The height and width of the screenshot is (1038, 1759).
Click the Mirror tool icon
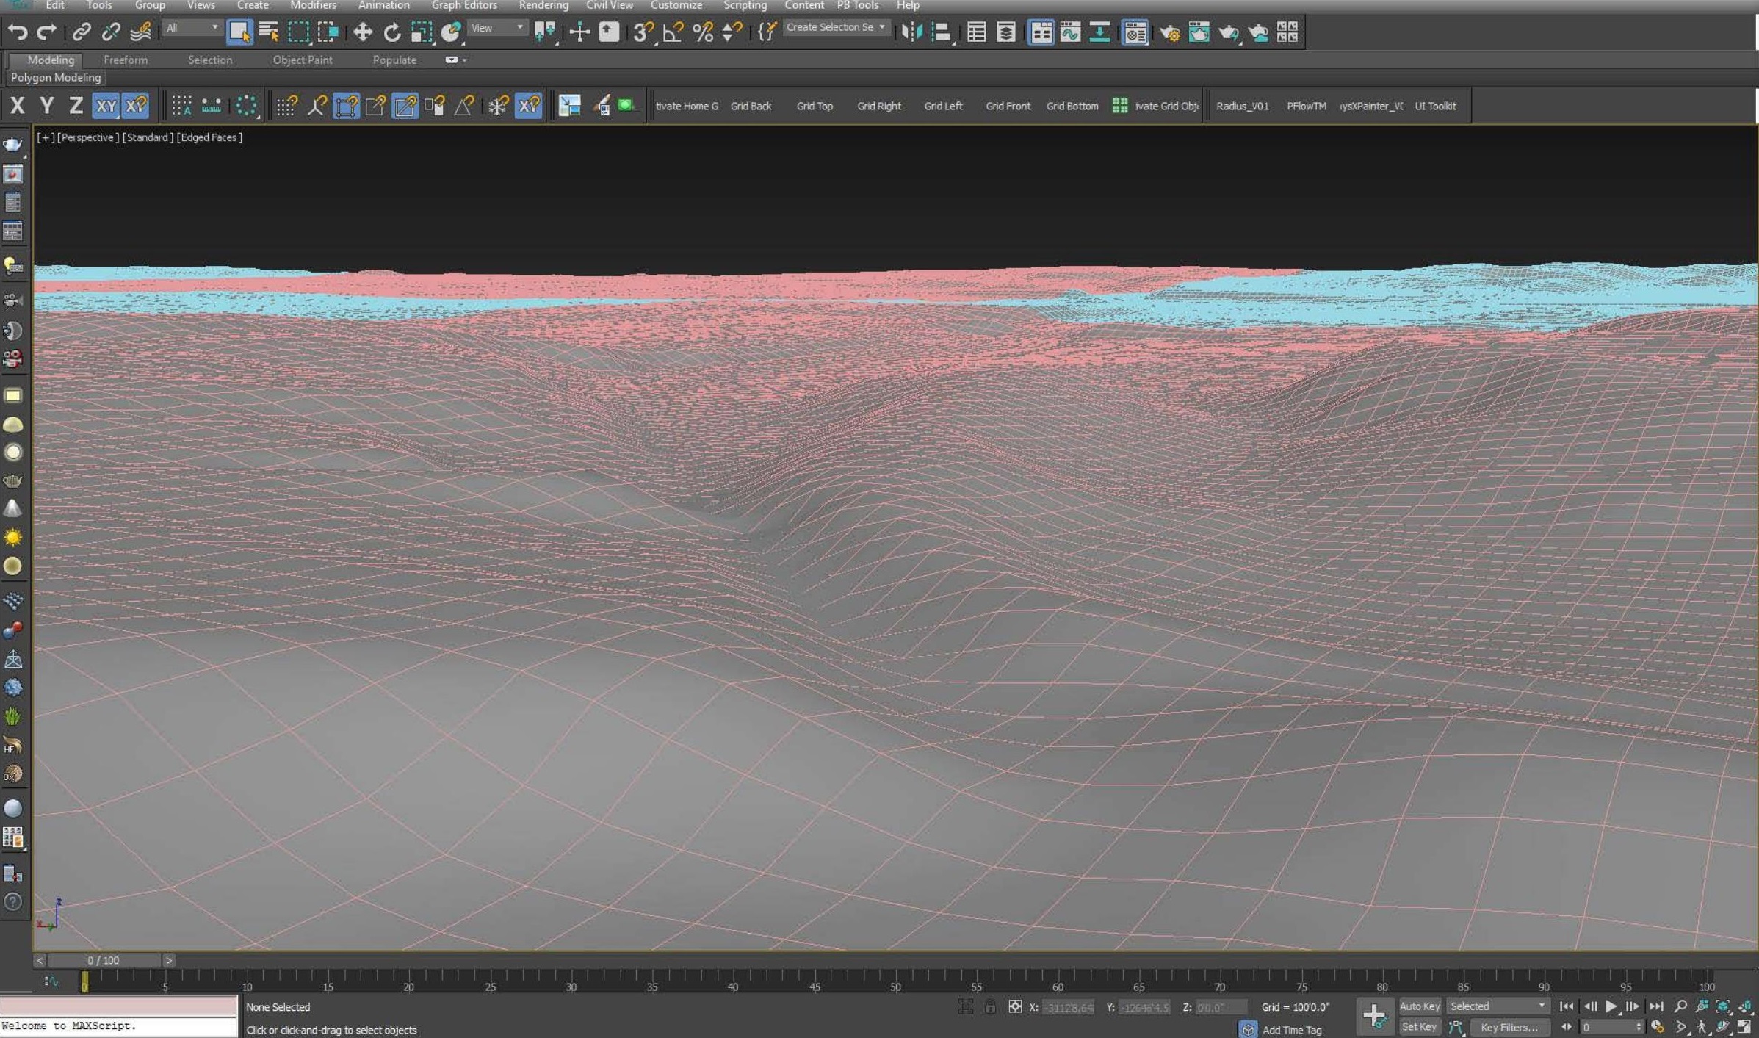click(911, 32)
